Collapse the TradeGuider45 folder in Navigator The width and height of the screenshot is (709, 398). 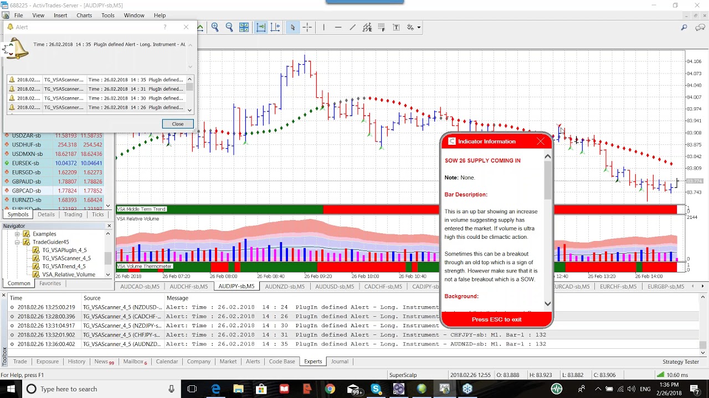coord(17,242)
